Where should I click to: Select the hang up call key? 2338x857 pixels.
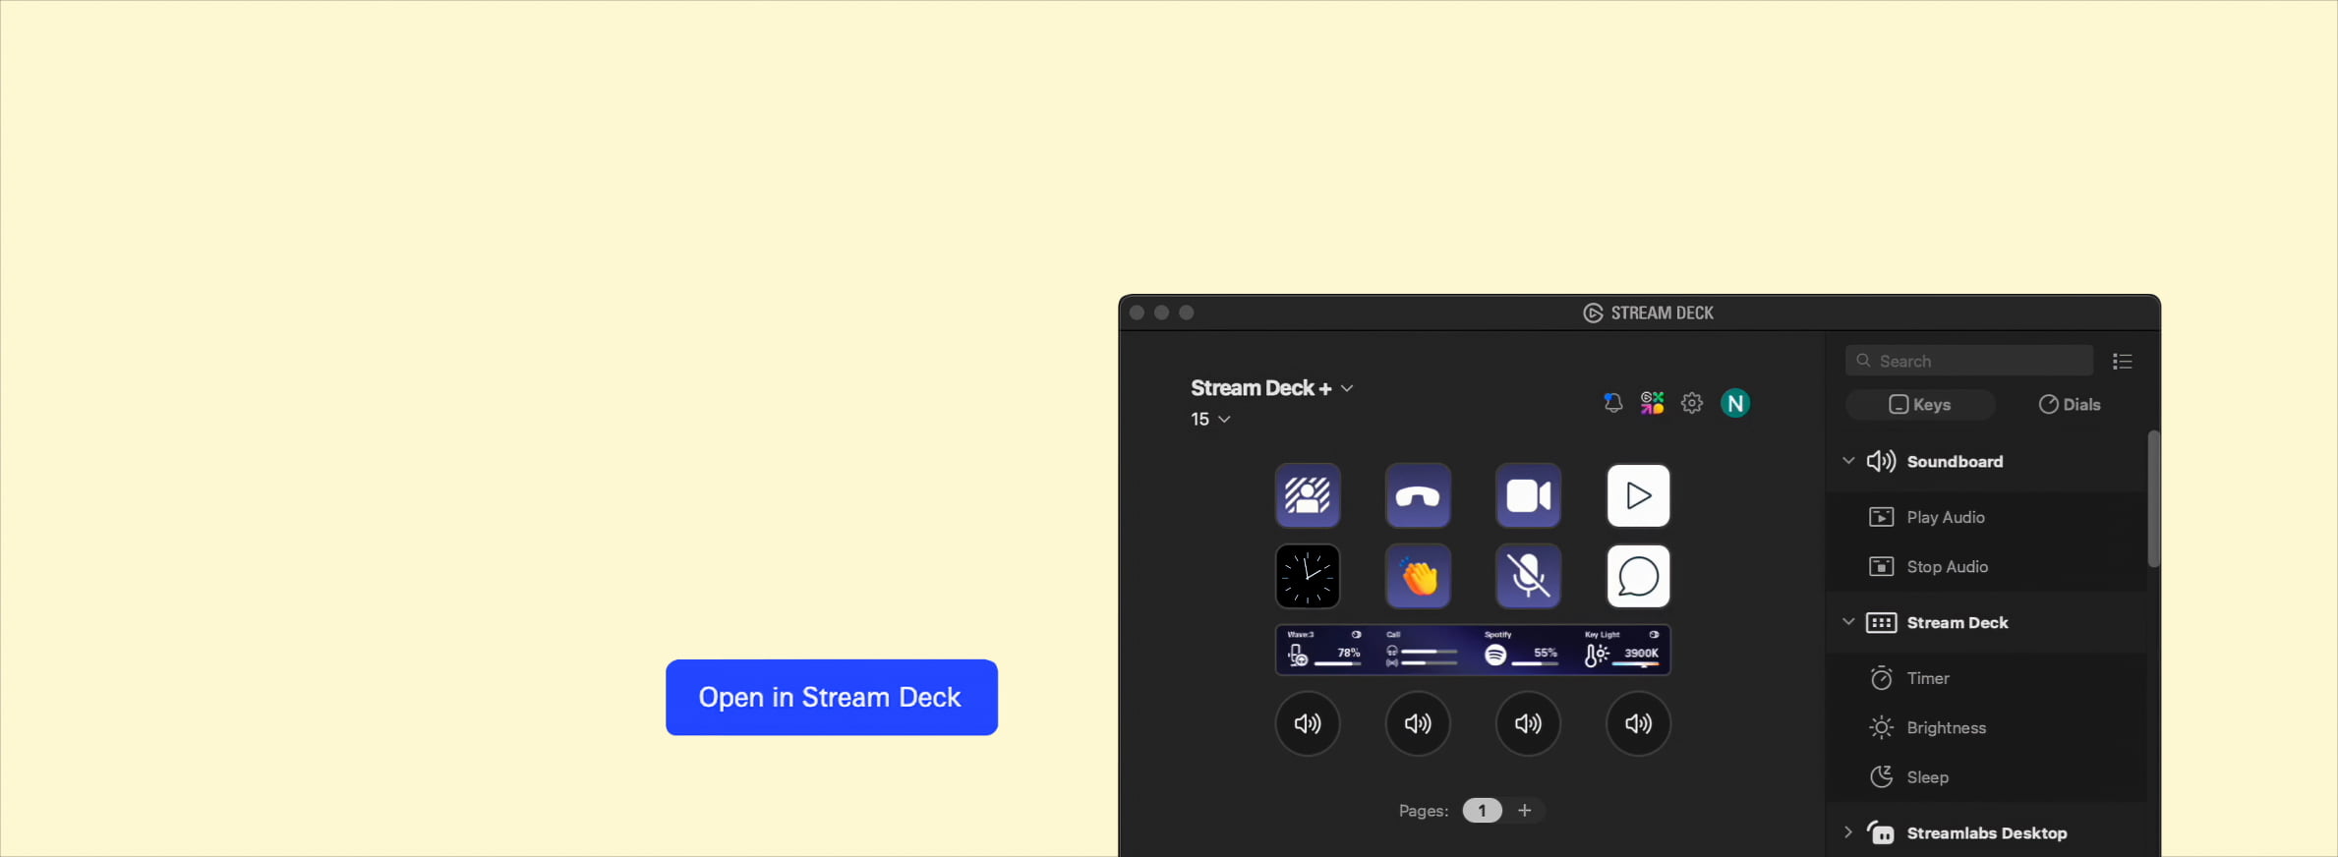click(x=1418, y=495)
